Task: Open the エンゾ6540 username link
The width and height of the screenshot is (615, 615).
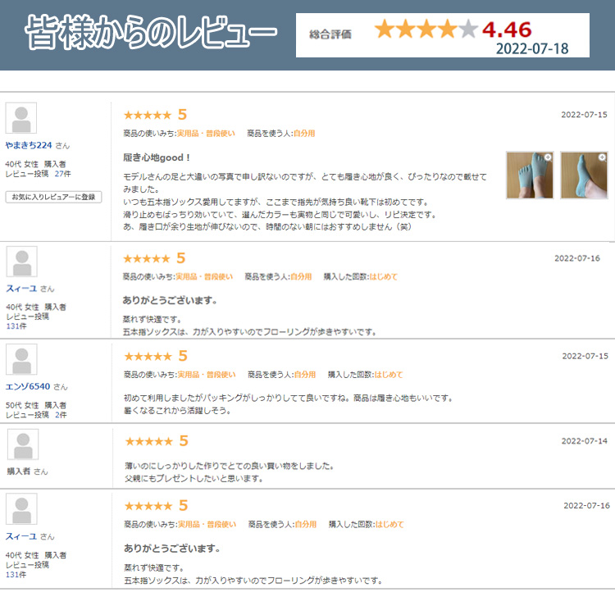Action: coord(29,386)
